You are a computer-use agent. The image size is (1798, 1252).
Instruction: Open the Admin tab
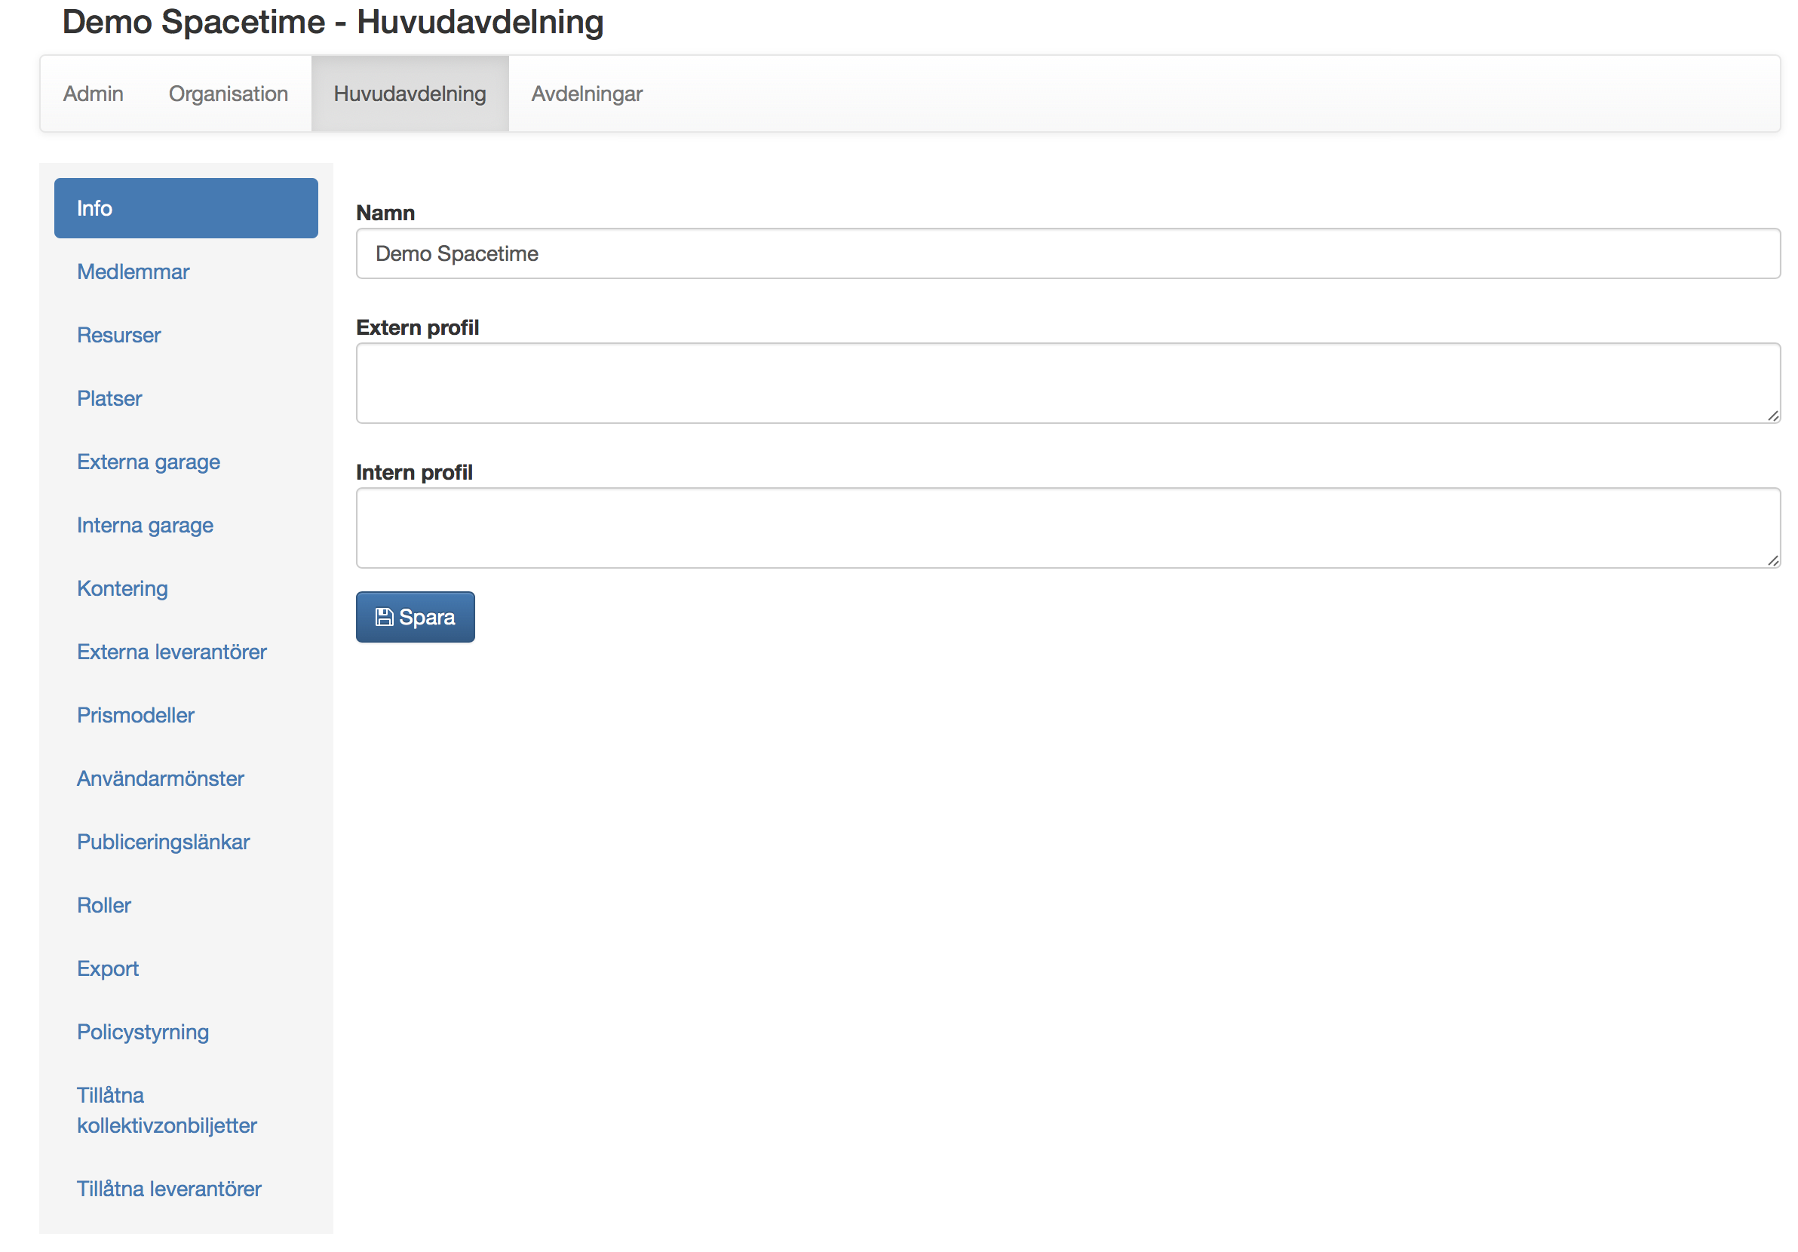[94, 94]
